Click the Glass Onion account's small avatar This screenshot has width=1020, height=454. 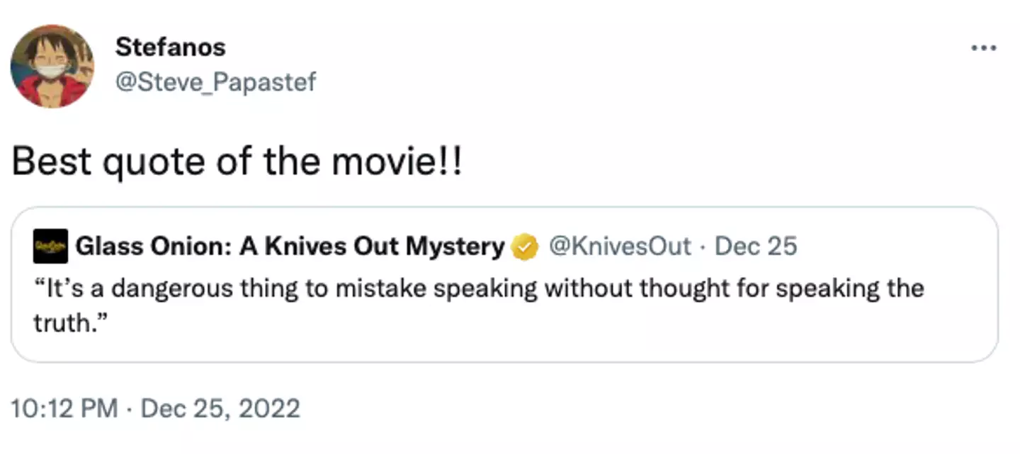click(x=50, y=246)
